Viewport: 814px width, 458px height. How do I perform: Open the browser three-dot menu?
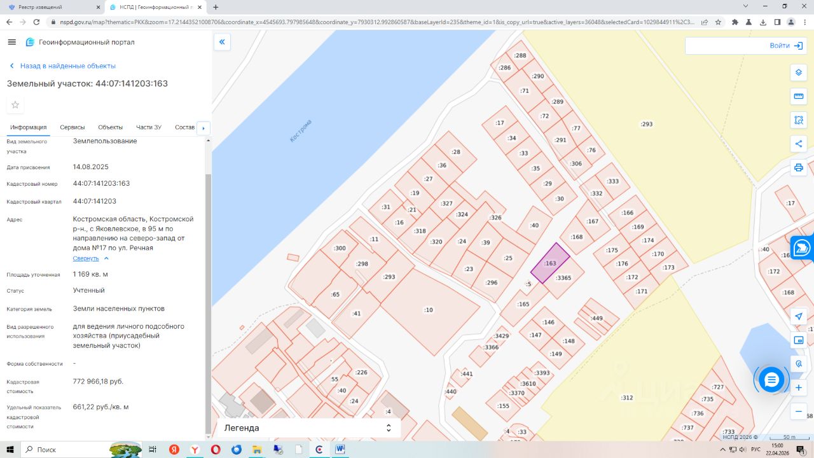coord(805,22)
